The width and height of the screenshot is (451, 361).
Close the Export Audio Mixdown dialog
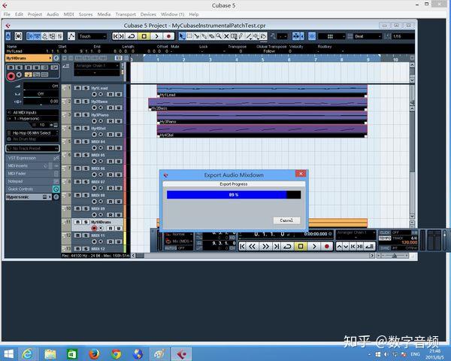tap(300, 174)
